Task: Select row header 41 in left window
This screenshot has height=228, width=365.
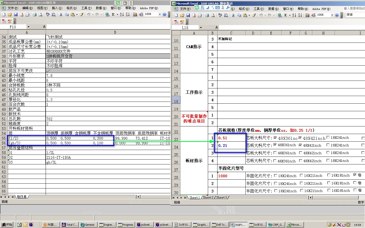Action: click(x=4, y=71)
